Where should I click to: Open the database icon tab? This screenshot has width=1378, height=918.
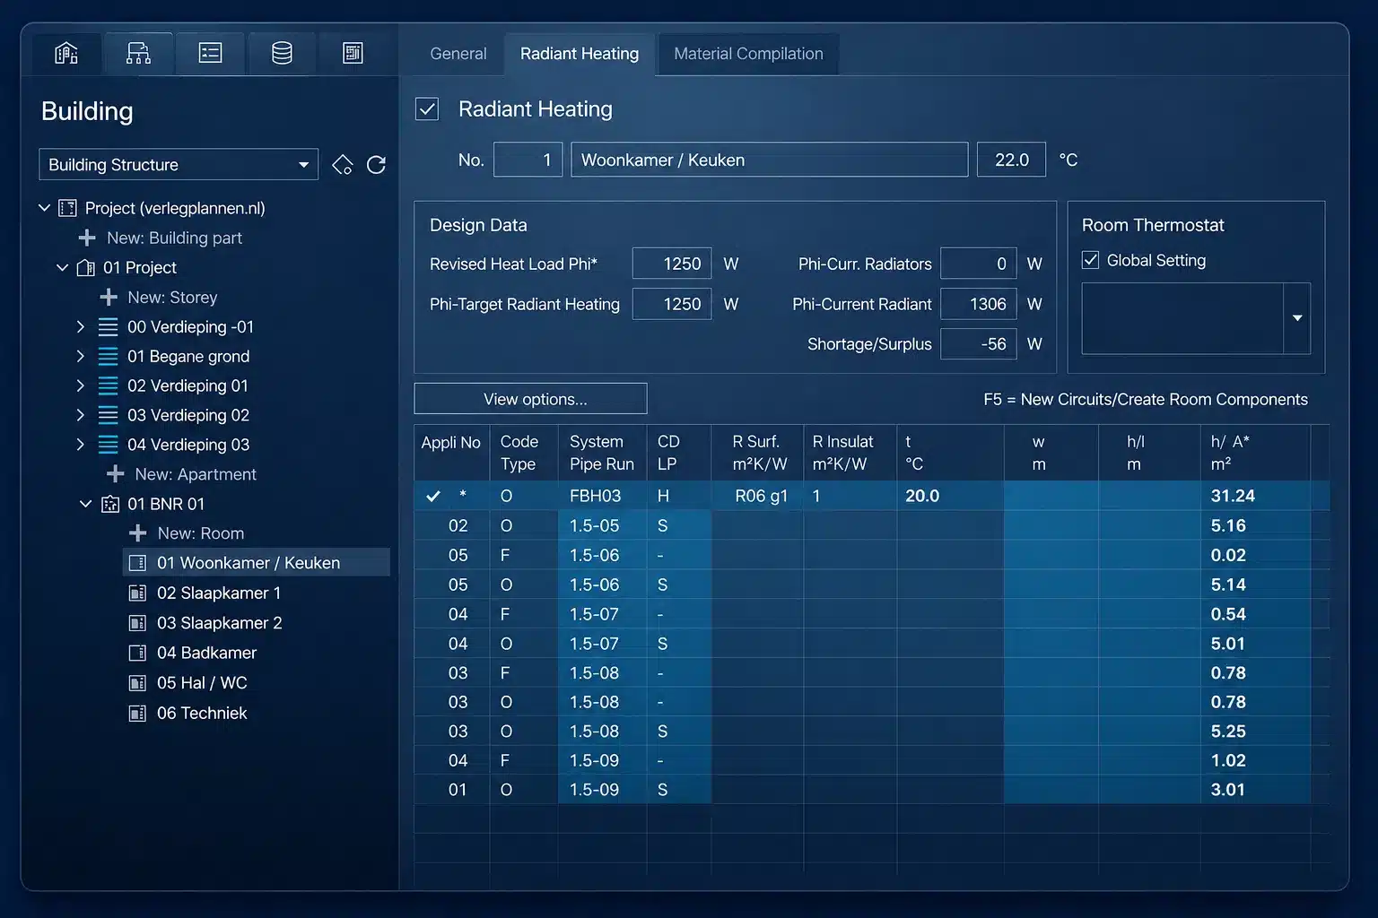[282, 54]
